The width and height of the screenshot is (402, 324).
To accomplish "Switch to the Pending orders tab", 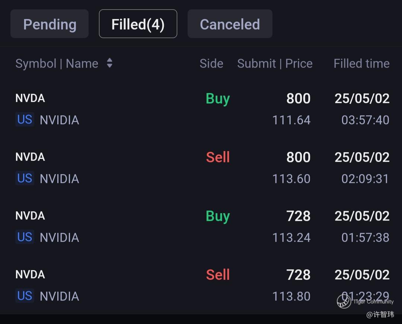I will pyautogui.click(x=50, y=24).
